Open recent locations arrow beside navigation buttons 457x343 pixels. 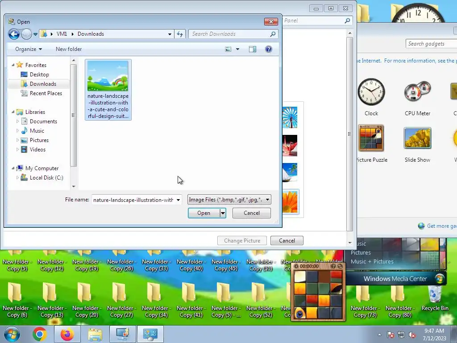(35, 34)
